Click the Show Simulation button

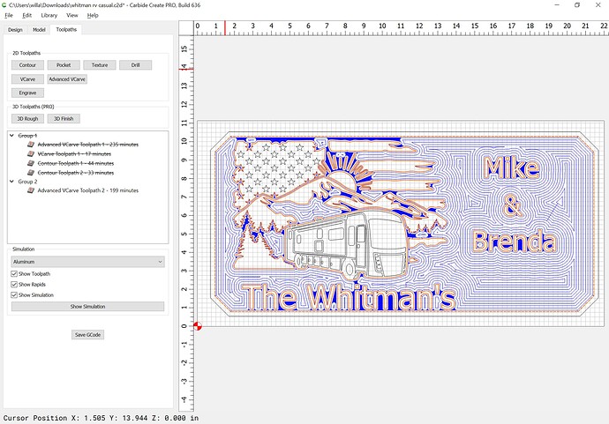click(87, 307)
